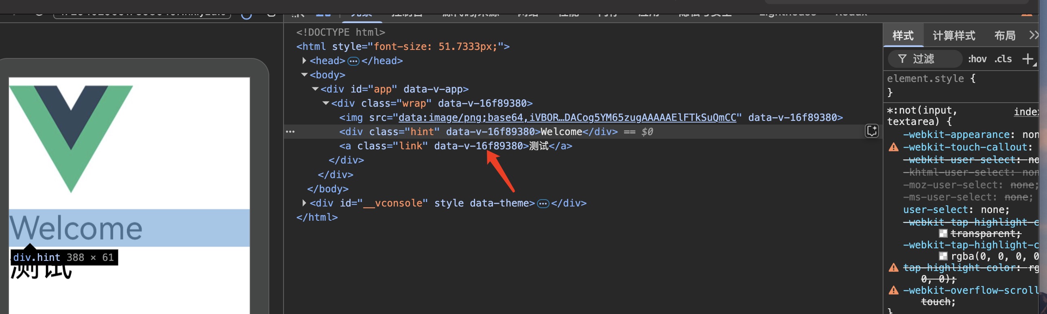Image resolution: width=1047 pixels, height=314 pixels.
Task: Click the *:not(input, textarea) selector
Action: [x=922, y=116]
